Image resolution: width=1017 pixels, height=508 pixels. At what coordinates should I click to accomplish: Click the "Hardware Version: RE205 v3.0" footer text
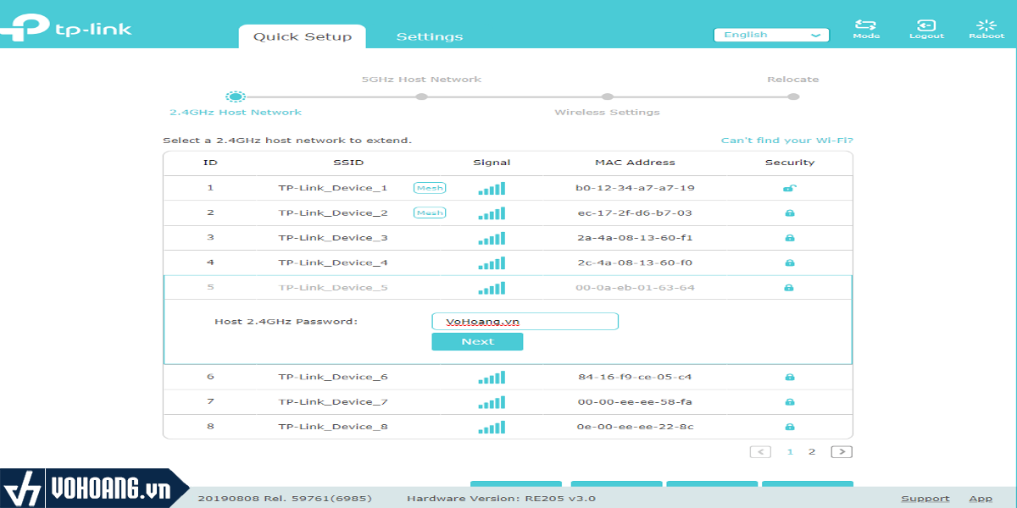coord(501,499)
